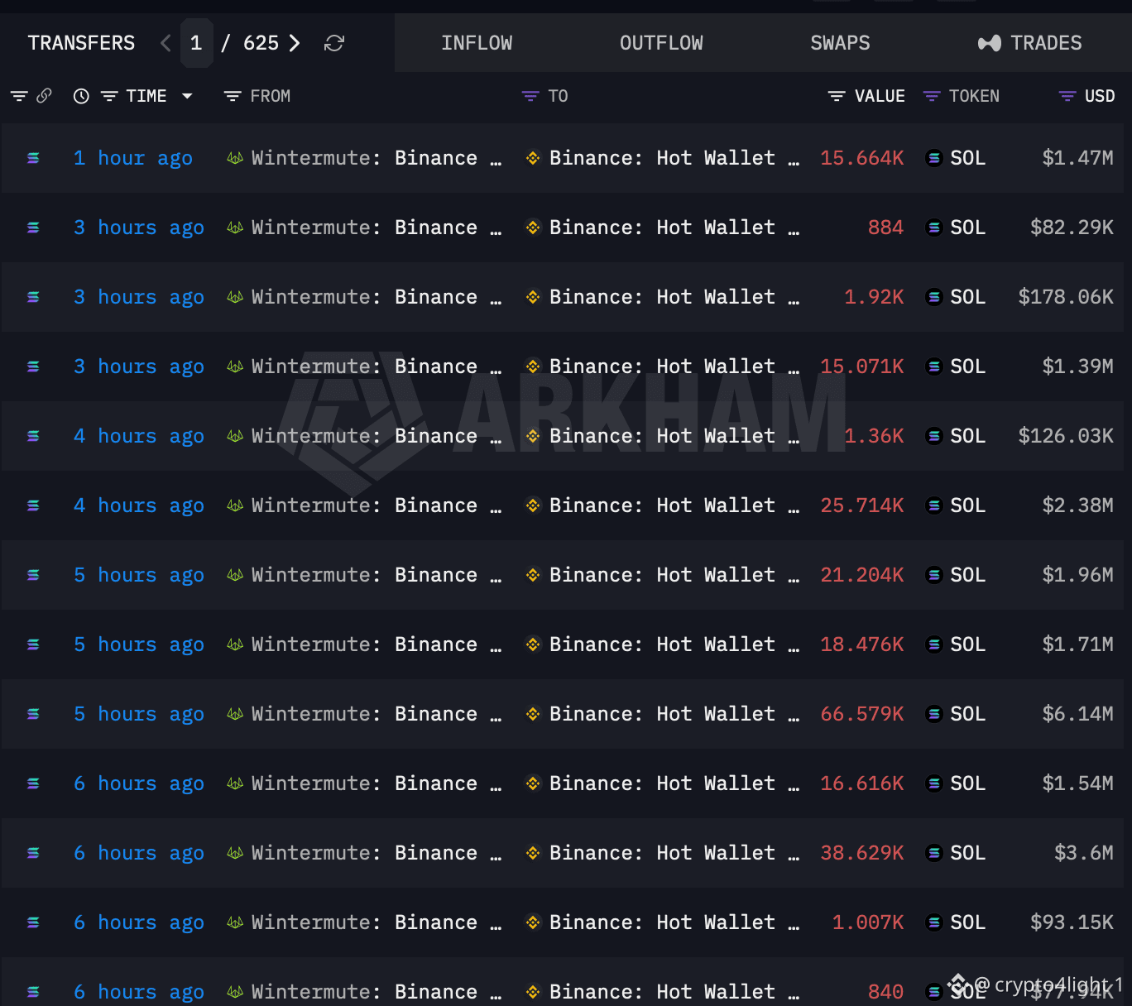Click Binance icon on the 1.36K row
This screenshot has width=1132, height=1006.
point(533,436)
